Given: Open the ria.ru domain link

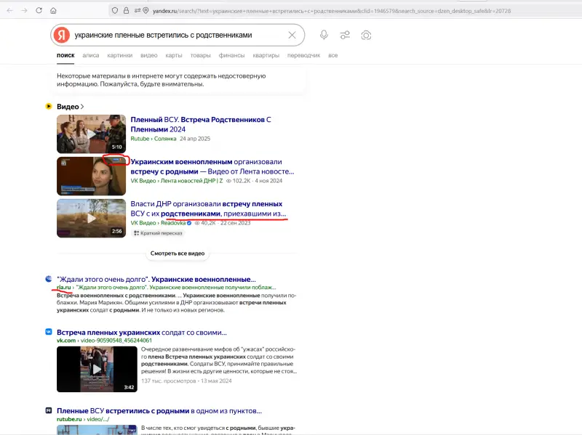Looking at the screenshot, I should click(64, 287).
